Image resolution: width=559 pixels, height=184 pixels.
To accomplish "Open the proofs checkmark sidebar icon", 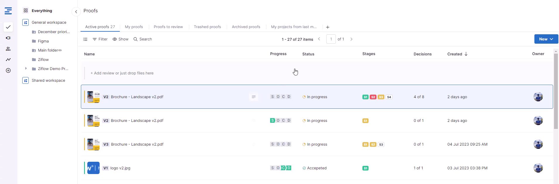I will tap(8, 27).
